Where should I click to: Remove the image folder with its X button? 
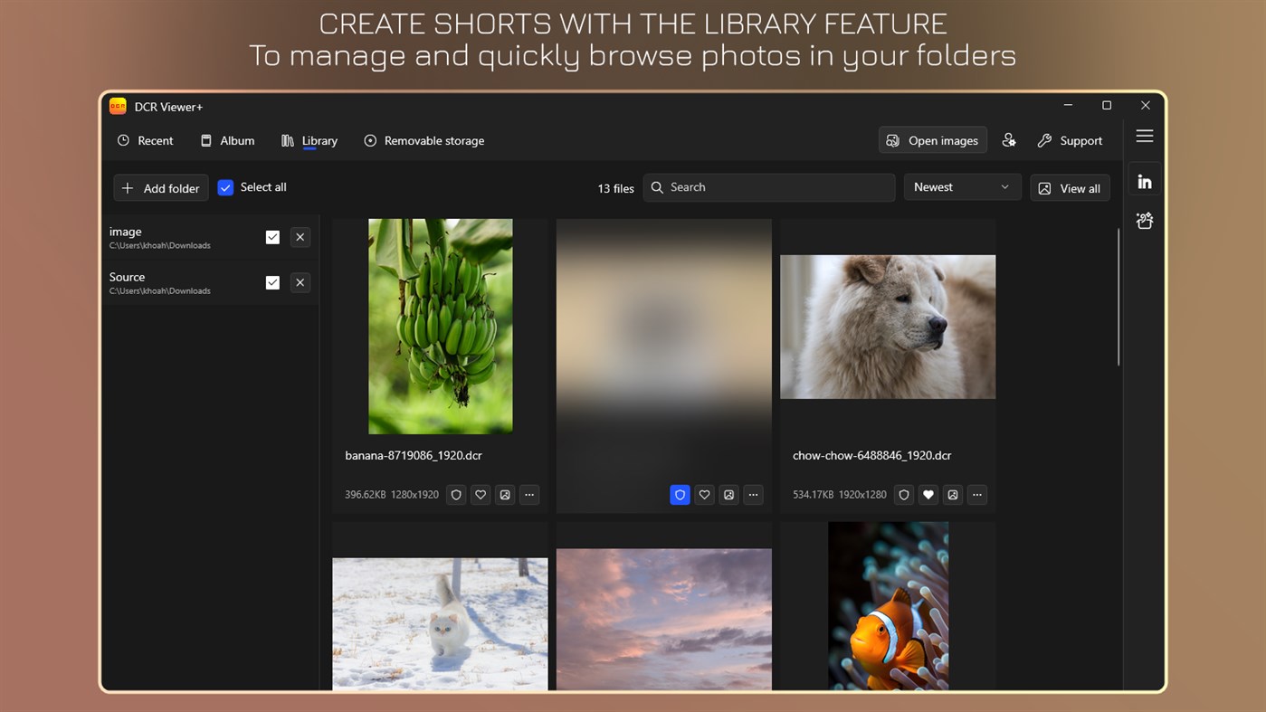click(300, 236)
